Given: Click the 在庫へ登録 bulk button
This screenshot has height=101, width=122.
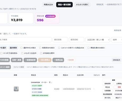Looking at the screenshot, I should tap(17, 60).
